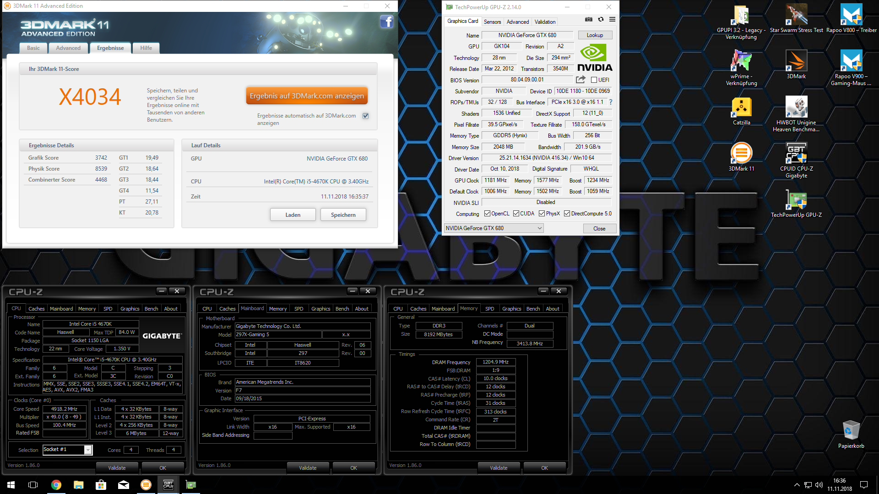Open GPUPI 3.2 Legacy desktop shortcut
Screen dimensions: 879x494
pyautogui.click(x=741, y=22)
